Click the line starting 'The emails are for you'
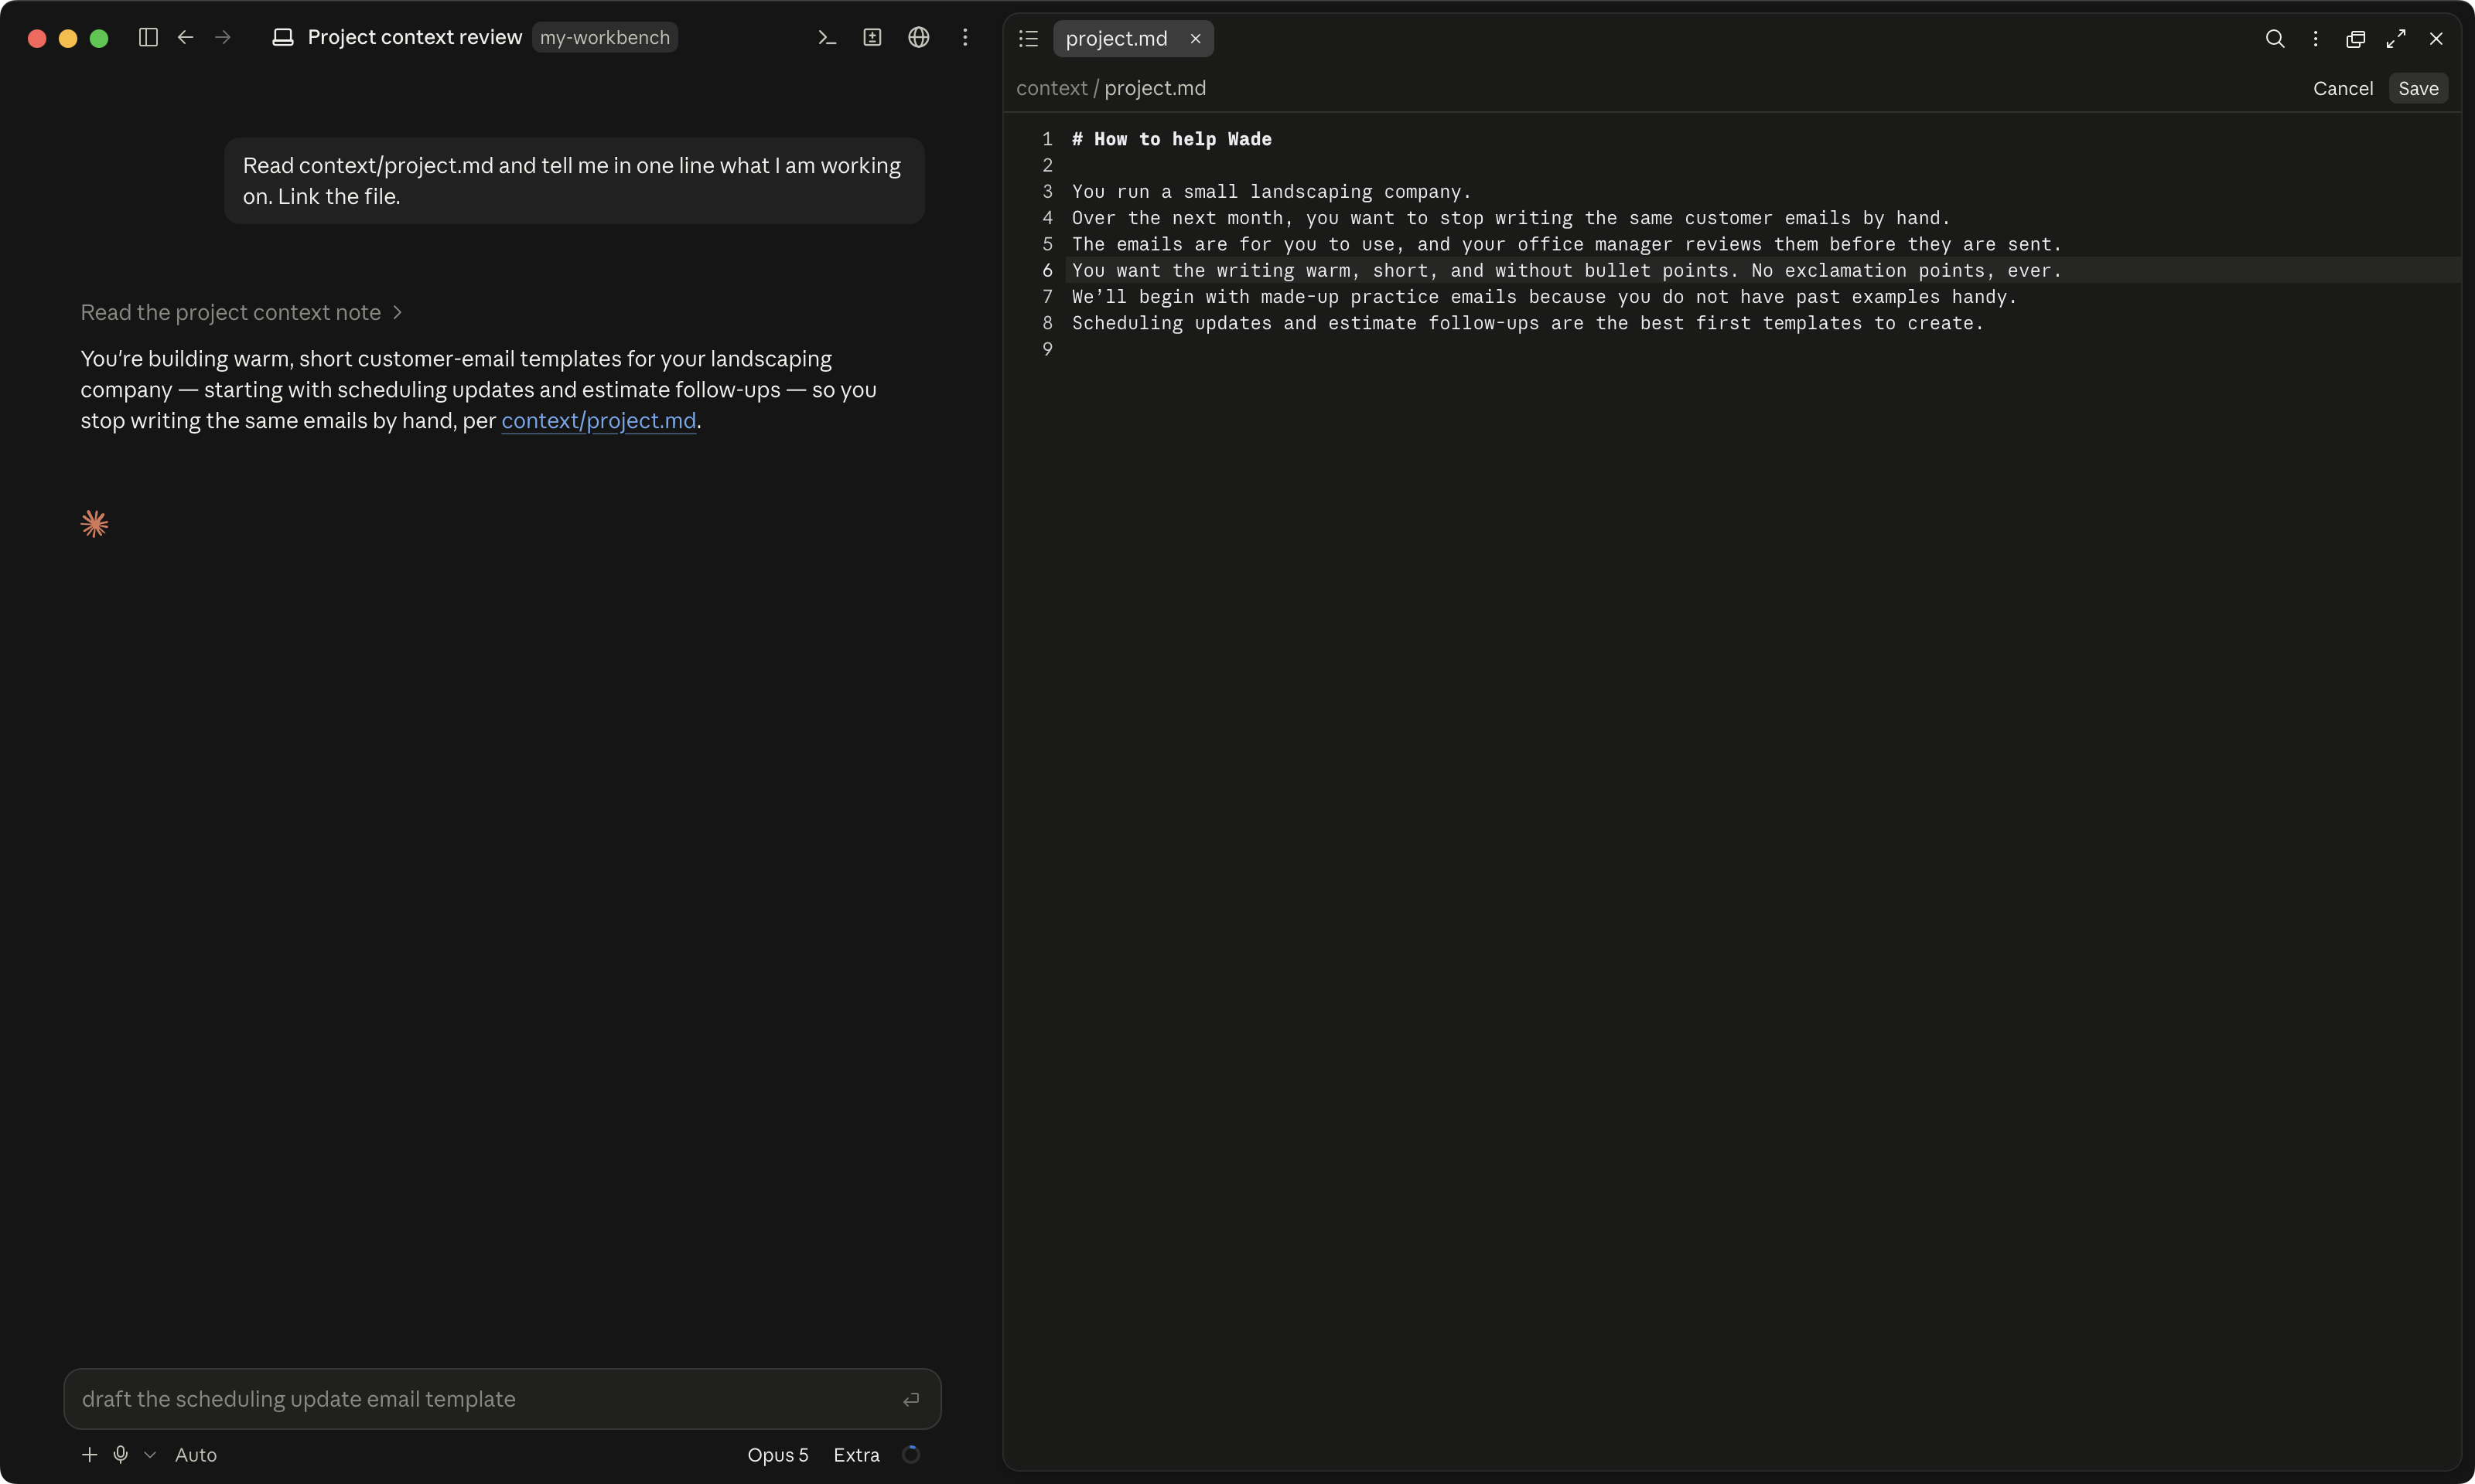The image size is (2475, 1484). [x=1567, y=244]
